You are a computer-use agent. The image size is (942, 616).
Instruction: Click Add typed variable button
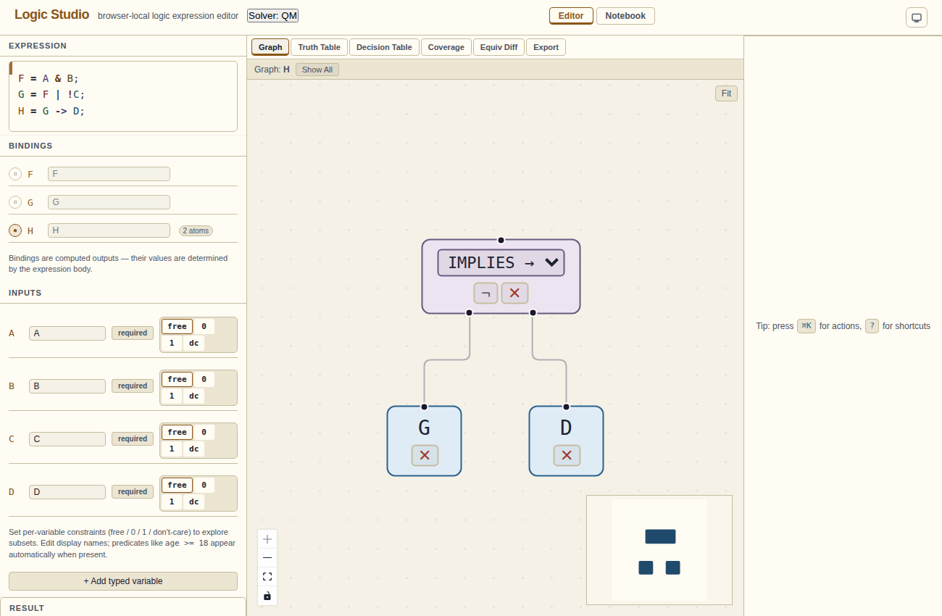click(x=123, y=581)
